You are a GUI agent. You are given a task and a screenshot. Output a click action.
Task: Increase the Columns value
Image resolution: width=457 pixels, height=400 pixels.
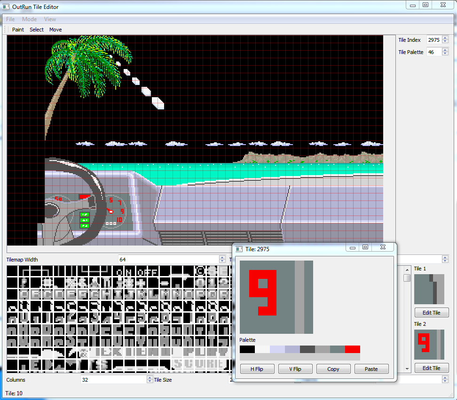coord(150,377)
